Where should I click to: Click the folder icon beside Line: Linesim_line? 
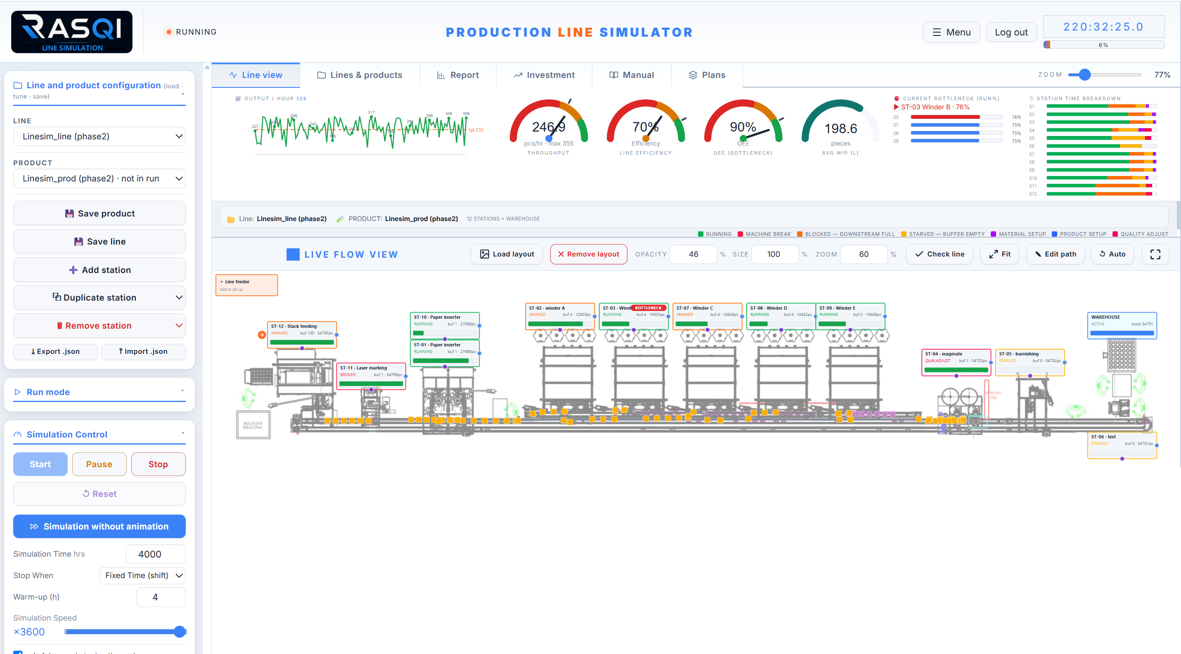point(231,219)
